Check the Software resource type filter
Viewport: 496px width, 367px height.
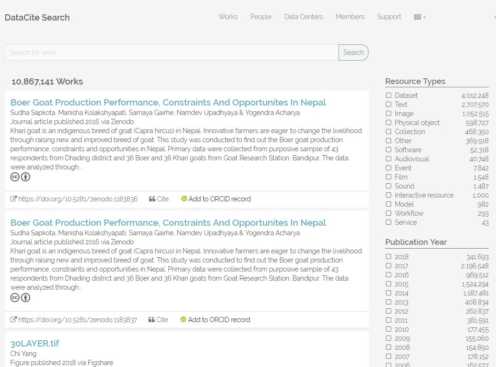389,149
